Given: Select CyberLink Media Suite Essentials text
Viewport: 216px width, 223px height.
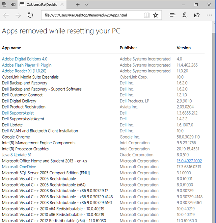Looking at the screenshot, I should [x=30, y=77].
